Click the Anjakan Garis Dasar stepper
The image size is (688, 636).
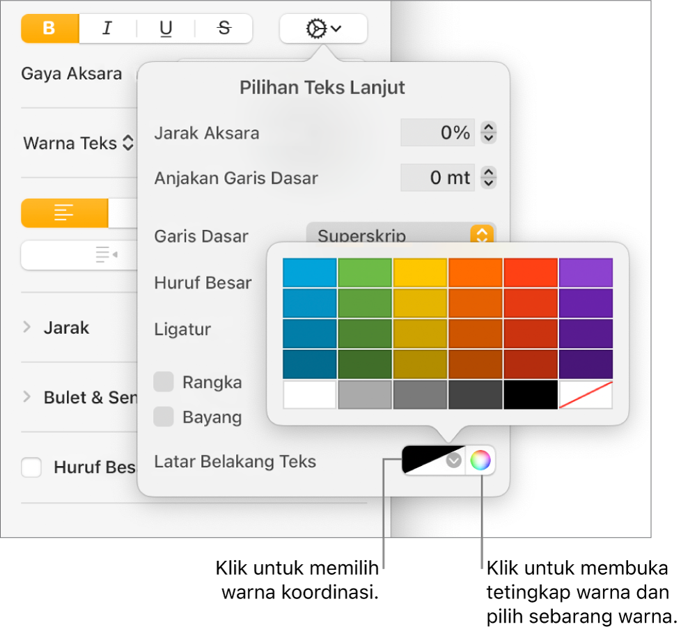(x=488, y=178)
